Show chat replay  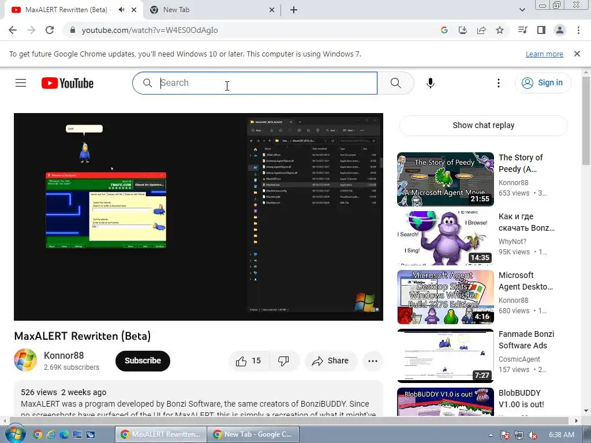pos(484,125)
